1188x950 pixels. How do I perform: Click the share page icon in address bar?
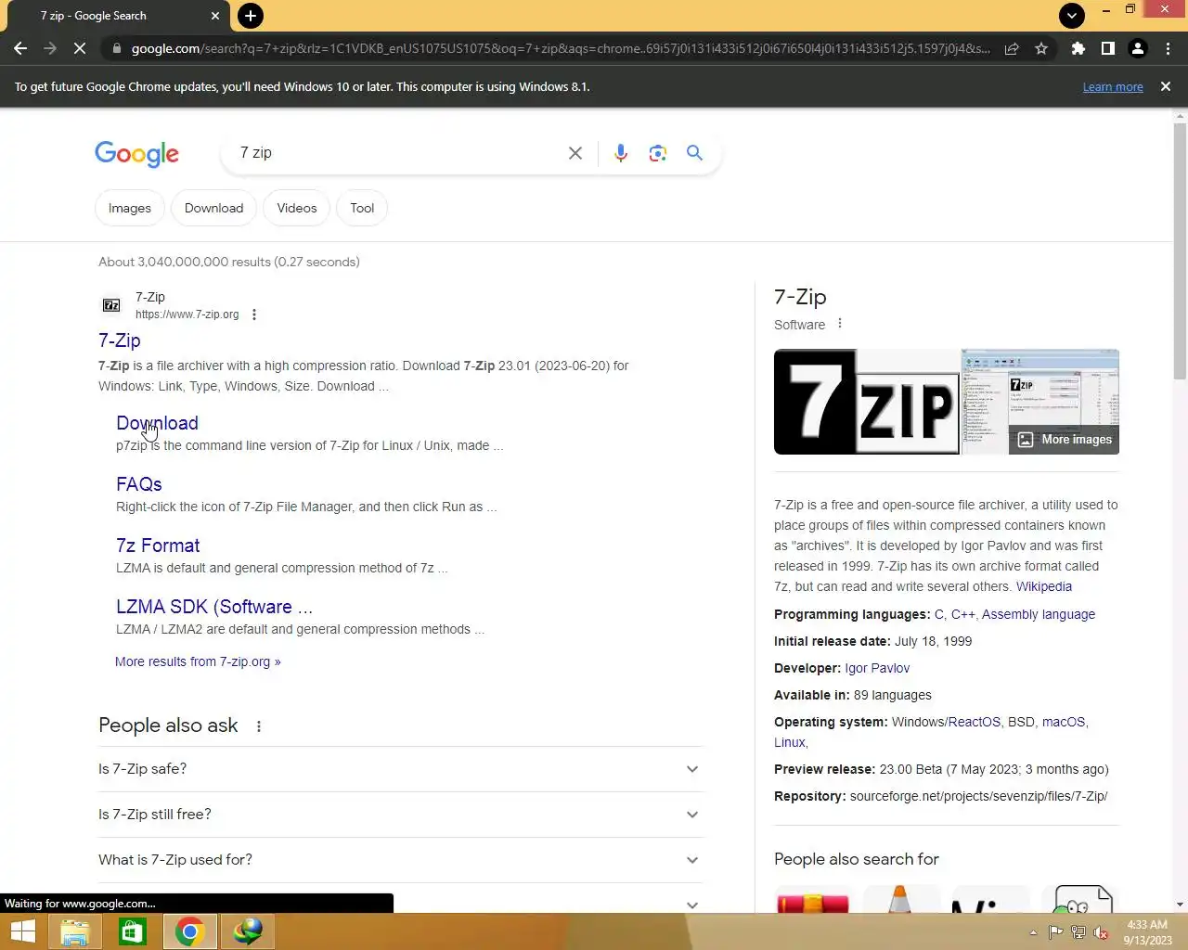coord(1012,48)
